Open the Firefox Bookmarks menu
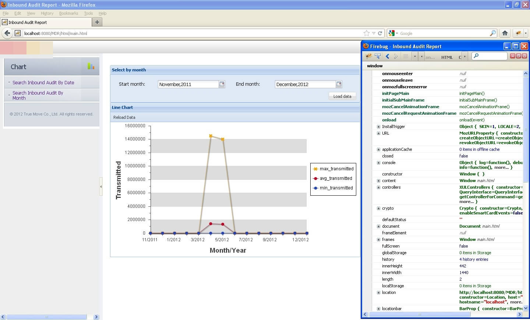Screen dimensions: 530x320 click(68, 13)
